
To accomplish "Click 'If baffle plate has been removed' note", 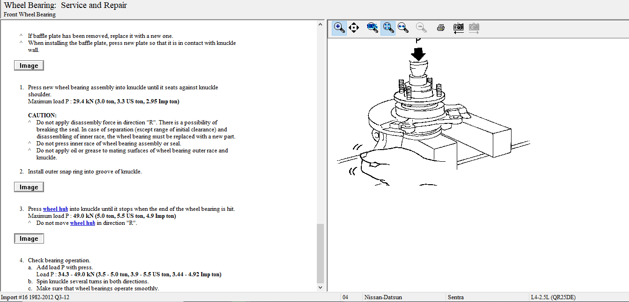I will [x=100, y=36].
